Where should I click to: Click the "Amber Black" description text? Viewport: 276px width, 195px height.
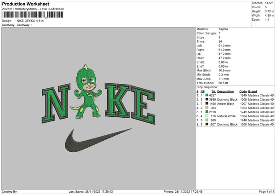pos(226,103)
